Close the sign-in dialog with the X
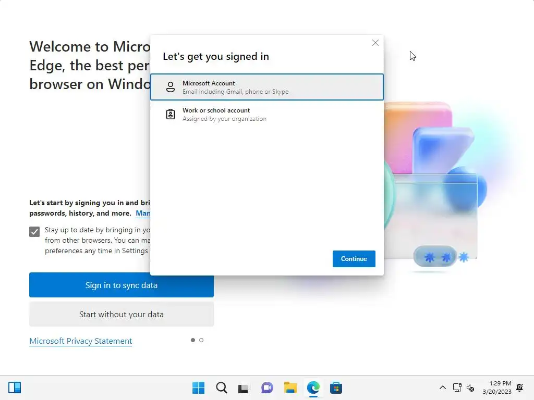 click(x=375, y=43)
